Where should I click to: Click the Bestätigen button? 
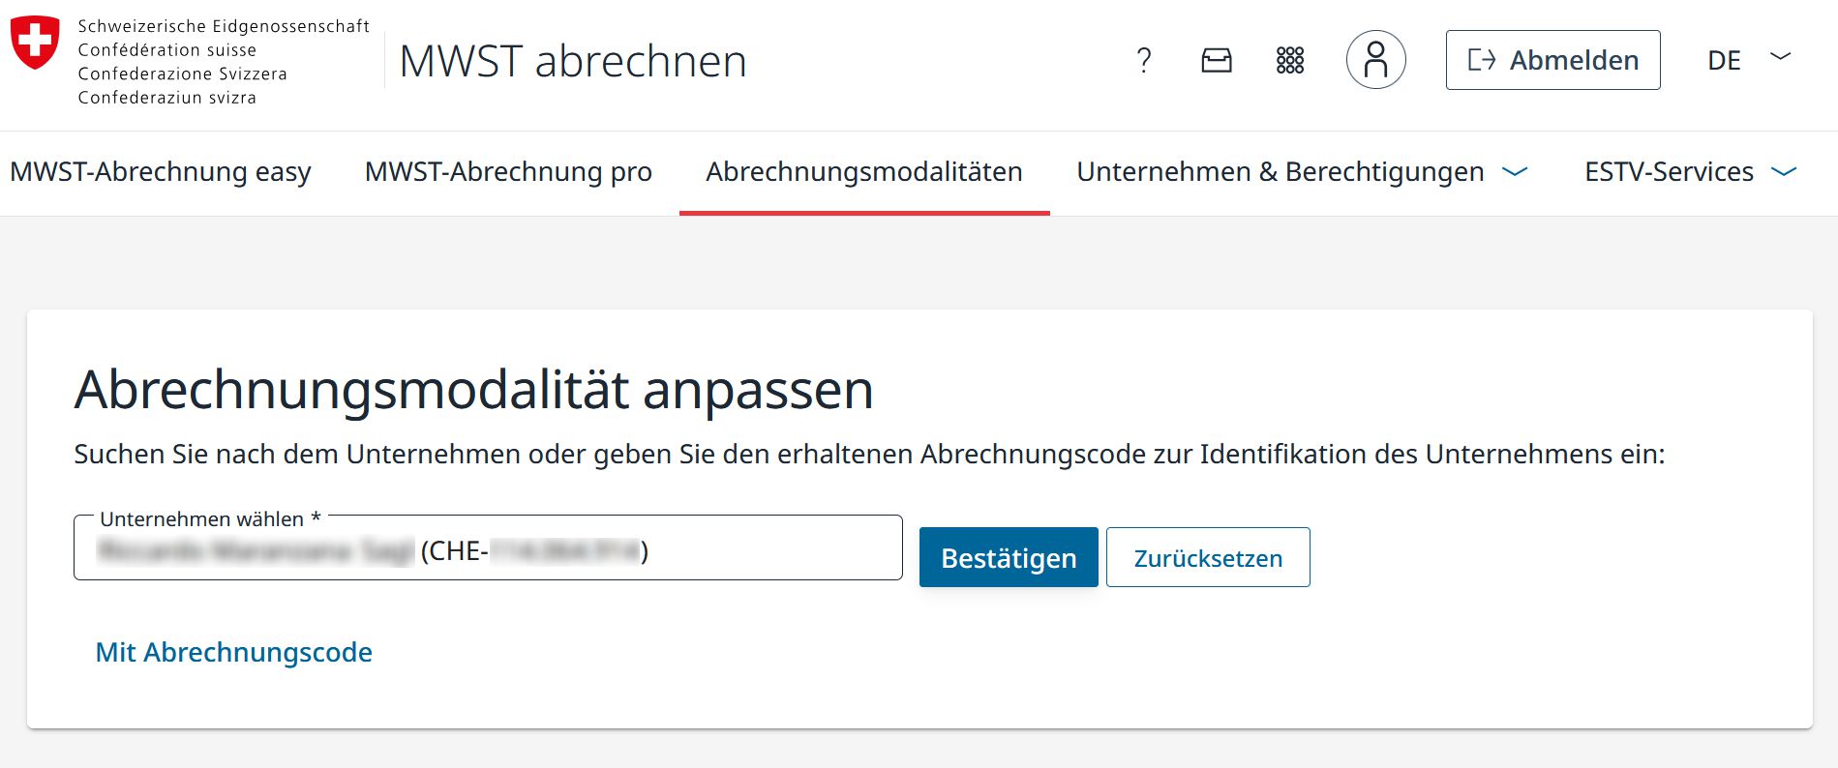(1009, 557)
